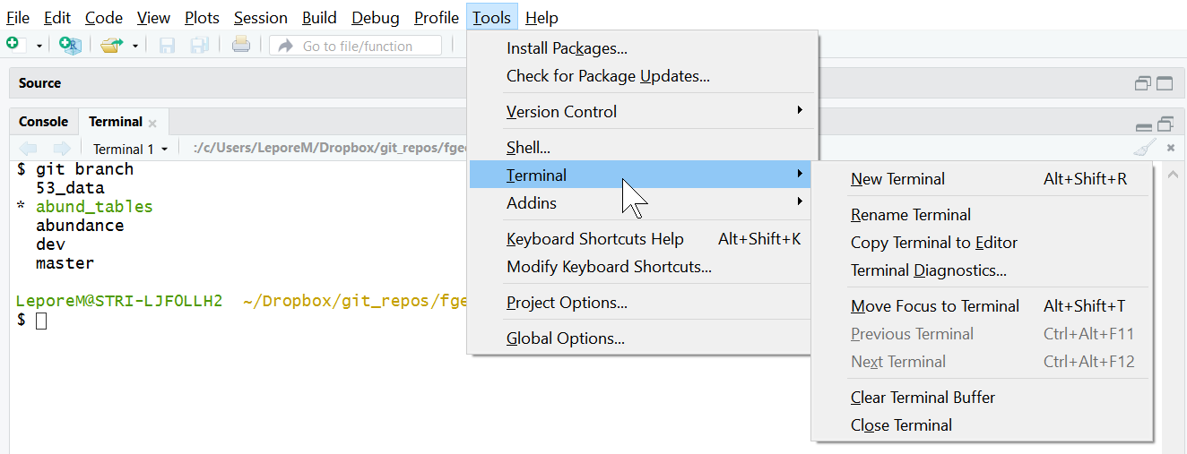Expand the Addins submenu
This screenshot has width=1187, height=454.
coord(643,203)
